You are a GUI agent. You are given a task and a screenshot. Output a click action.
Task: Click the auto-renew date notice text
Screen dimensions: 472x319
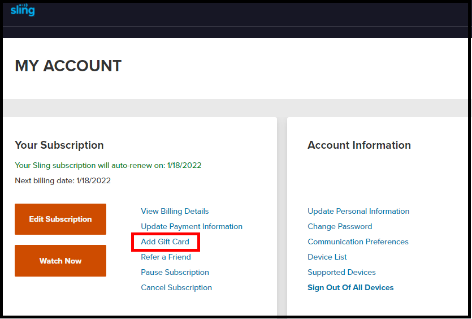pyautogui.click(x=108, y=165)
